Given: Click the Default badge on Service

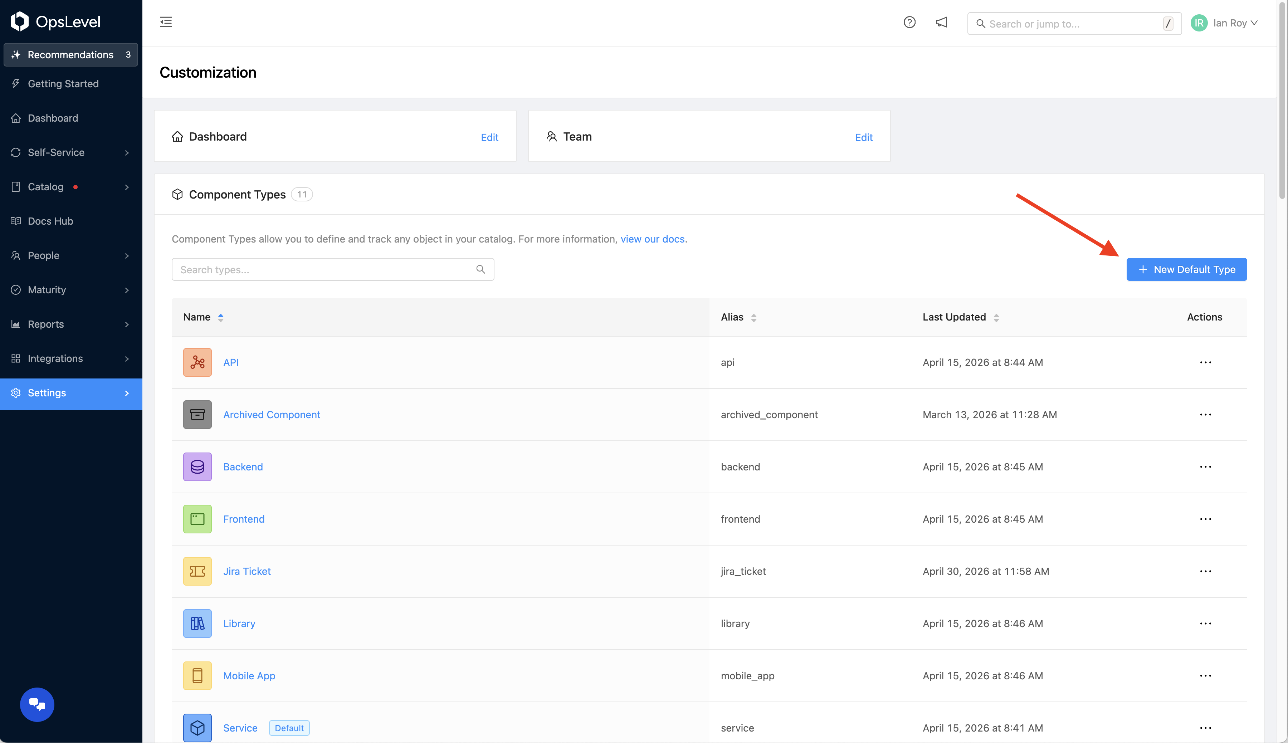Looking at the screenshot, I should click(289, 728).
